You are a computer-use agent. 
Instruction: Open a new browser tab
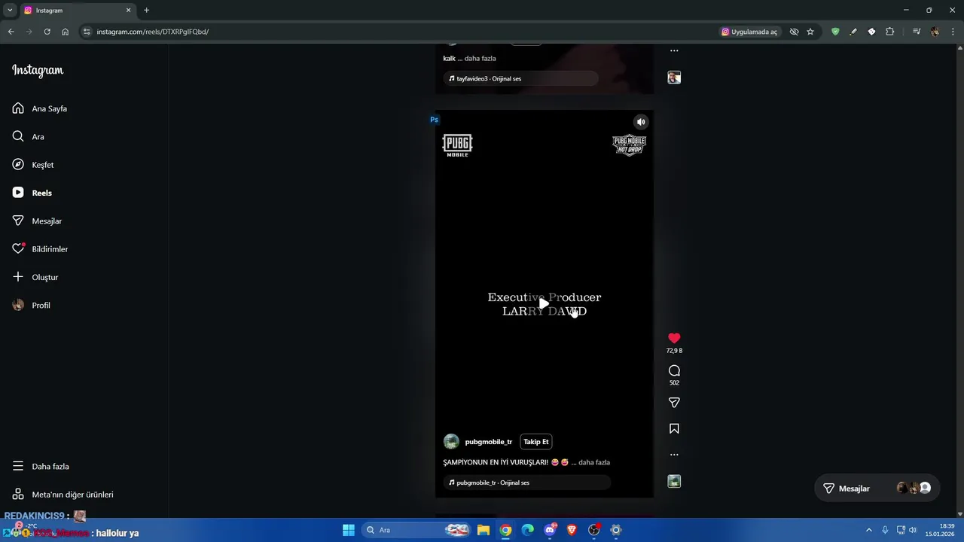[146, 11]
